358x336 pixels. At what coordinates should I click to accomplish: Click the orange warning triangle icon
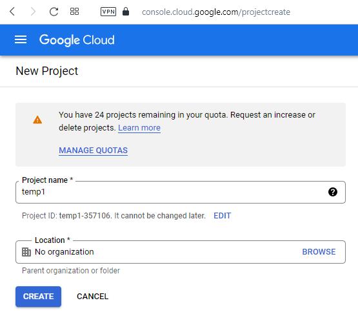coord(37,120)
